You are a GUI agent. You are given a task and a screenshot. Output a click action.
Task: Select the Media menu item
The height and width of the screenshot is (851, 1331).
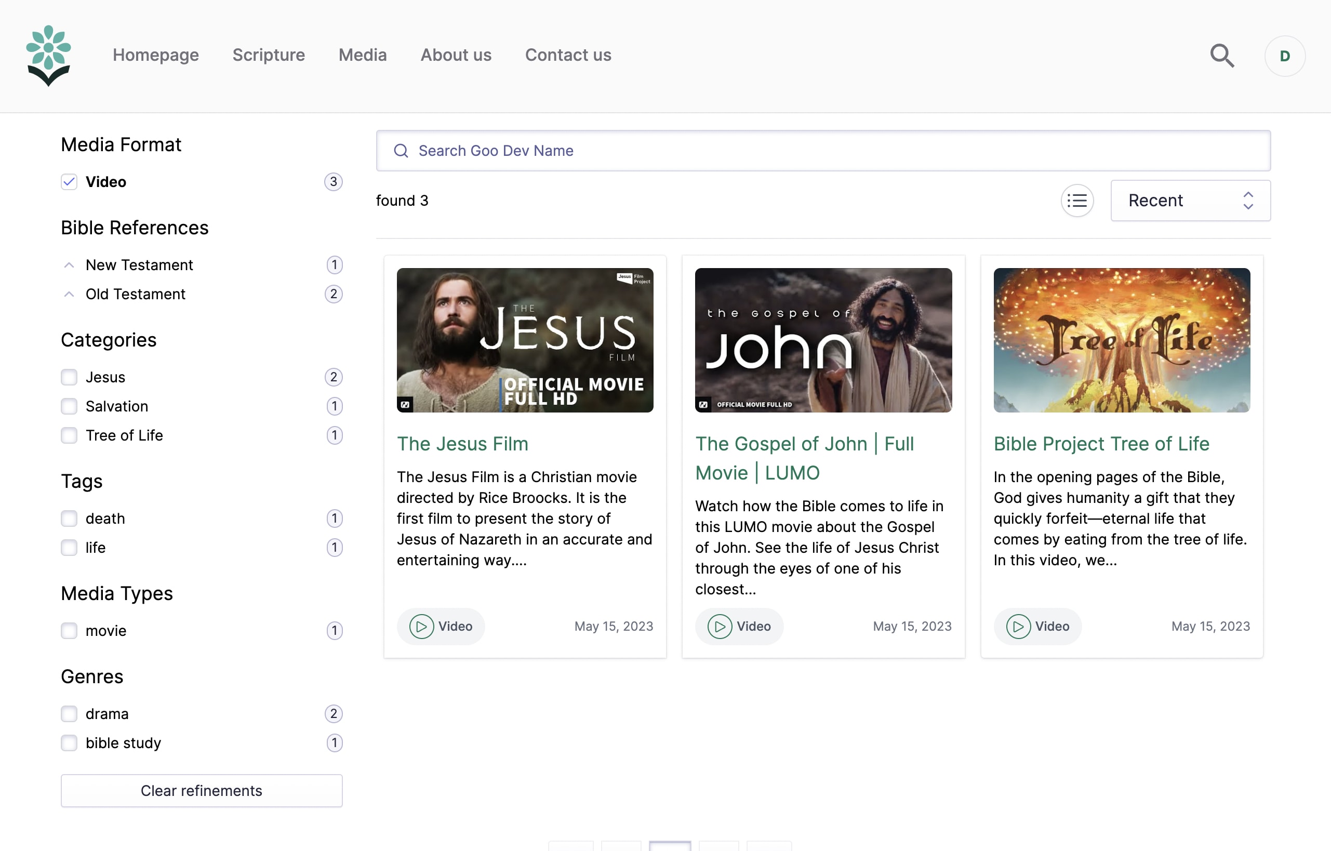[363, 55]
